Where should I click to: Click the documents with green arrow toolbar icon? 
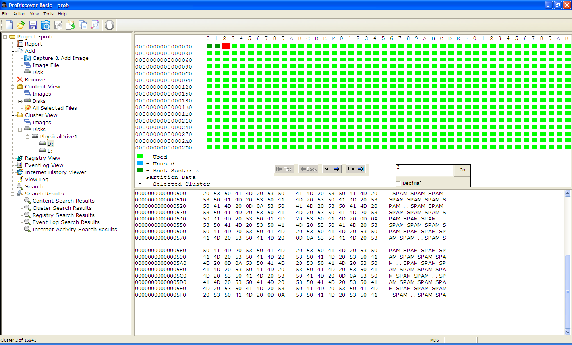[71, 25]
